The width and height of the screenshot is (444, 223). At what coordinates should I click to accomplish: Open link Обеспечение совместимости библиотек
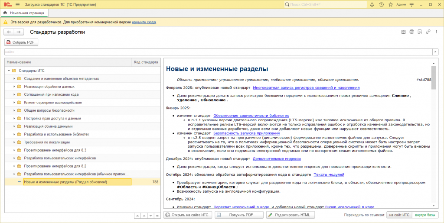251,116
